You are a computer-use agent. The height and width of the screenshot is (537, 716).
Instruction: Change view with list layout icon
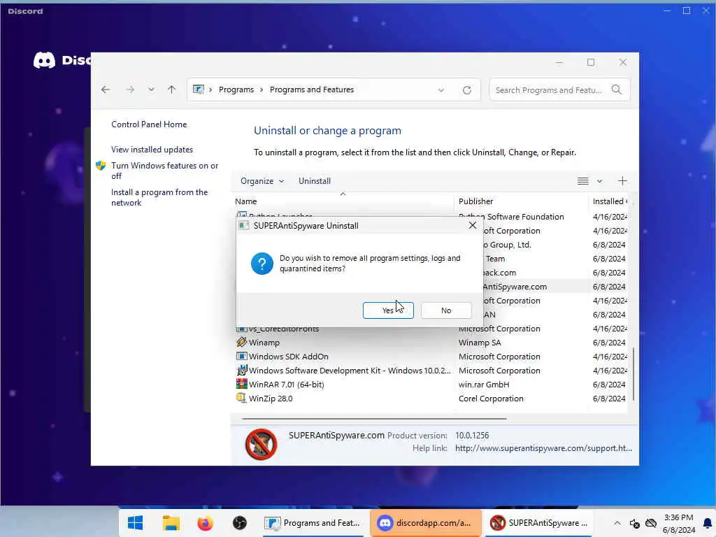582,181
